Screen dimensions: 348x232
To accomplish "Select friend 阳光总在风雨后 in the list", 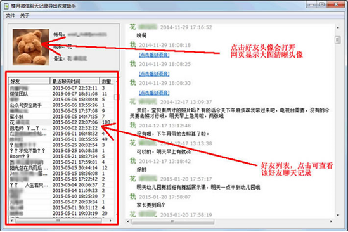I will [61, 168].
